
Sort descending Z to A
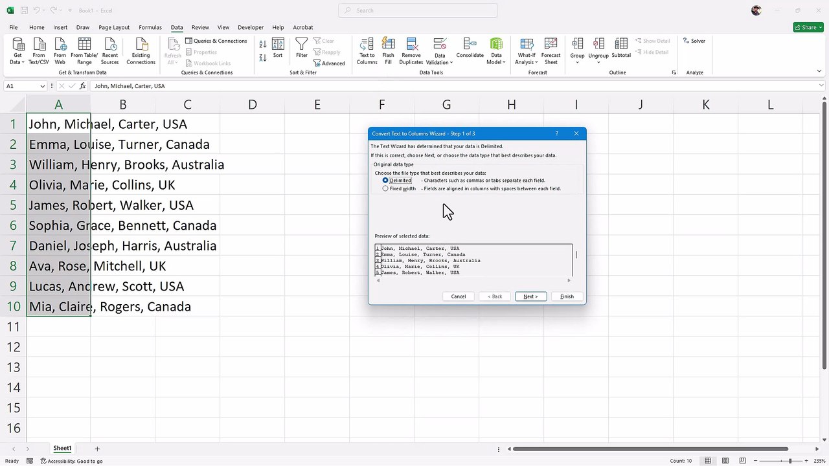[x=262, y=58]
